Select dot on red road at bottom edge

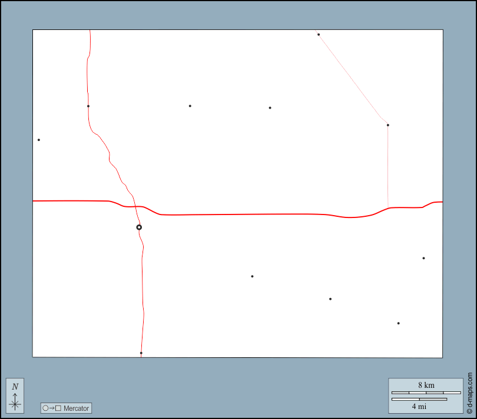141,353
